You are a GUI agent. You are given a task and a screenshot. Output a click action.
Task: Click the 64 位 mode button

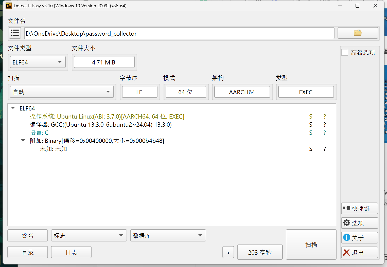(x=186, y=92)
